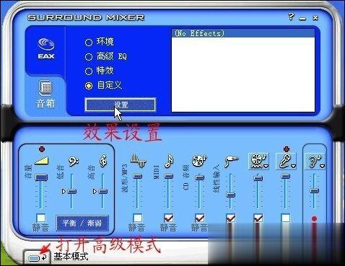Click the 基本模式 label

pos(71,257)
